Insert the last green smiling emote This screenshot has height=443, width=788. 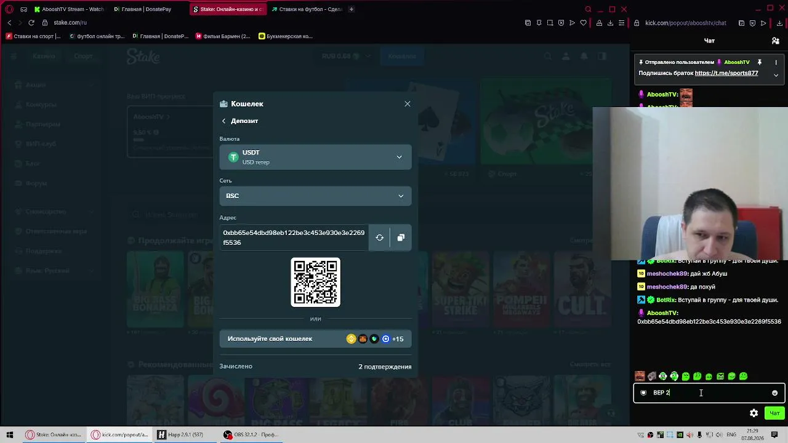point(743,376)
